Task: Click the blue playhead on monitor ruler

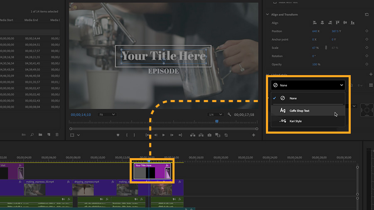Action: [x=217, y=121]
